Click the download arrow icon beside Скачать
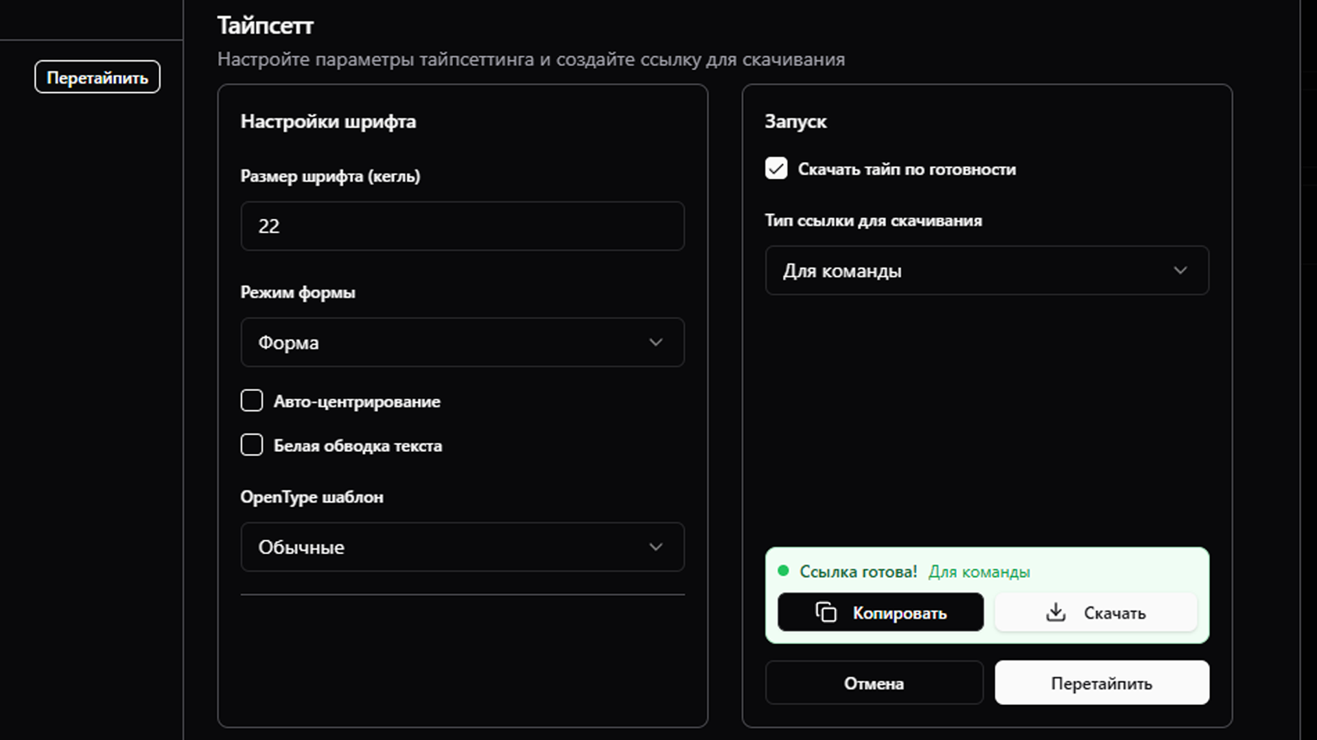Image resolution: width=1317 pixels, height=740 pixels. click(x=1056, y=612)
